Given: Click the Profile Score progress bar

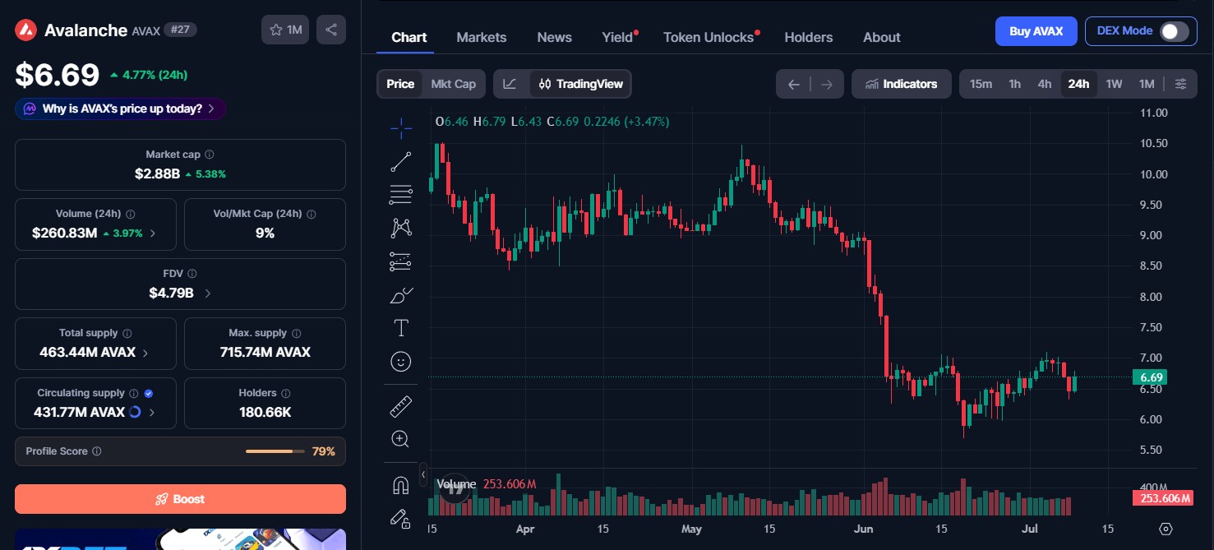Looking at the screenshot, I should [x=275, y=451].
